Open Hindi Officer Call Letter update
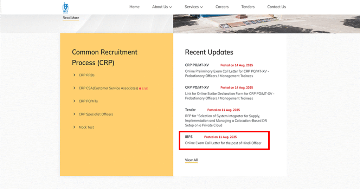The image size is (360, 189). 223,143
